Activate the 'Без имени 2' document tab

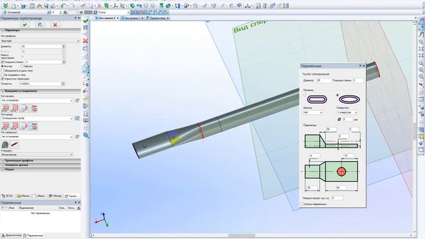click(107, 18)
